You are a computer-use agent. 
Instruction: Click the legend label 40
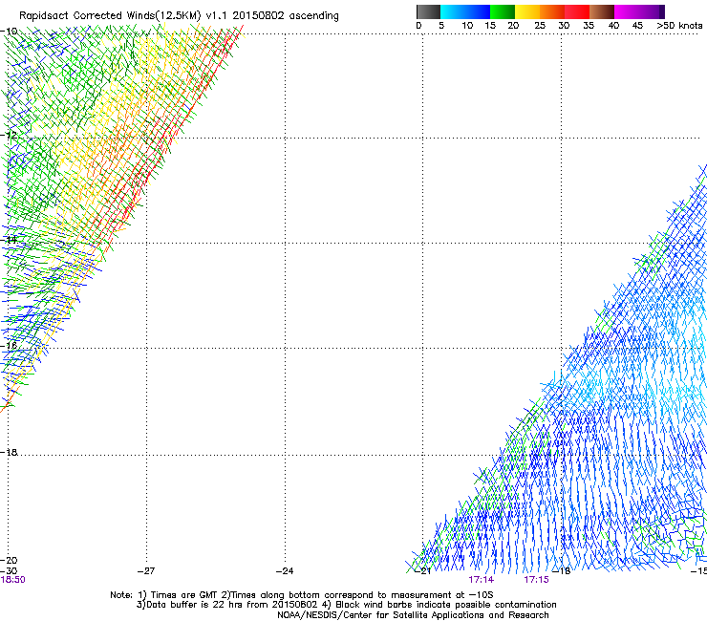(613, 26)
